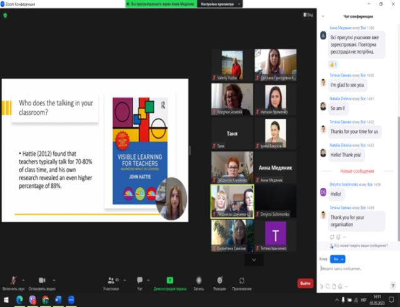Open video options arrow beside camera
The width and height of the screenshot is (400, 307).
click(54, 280)
